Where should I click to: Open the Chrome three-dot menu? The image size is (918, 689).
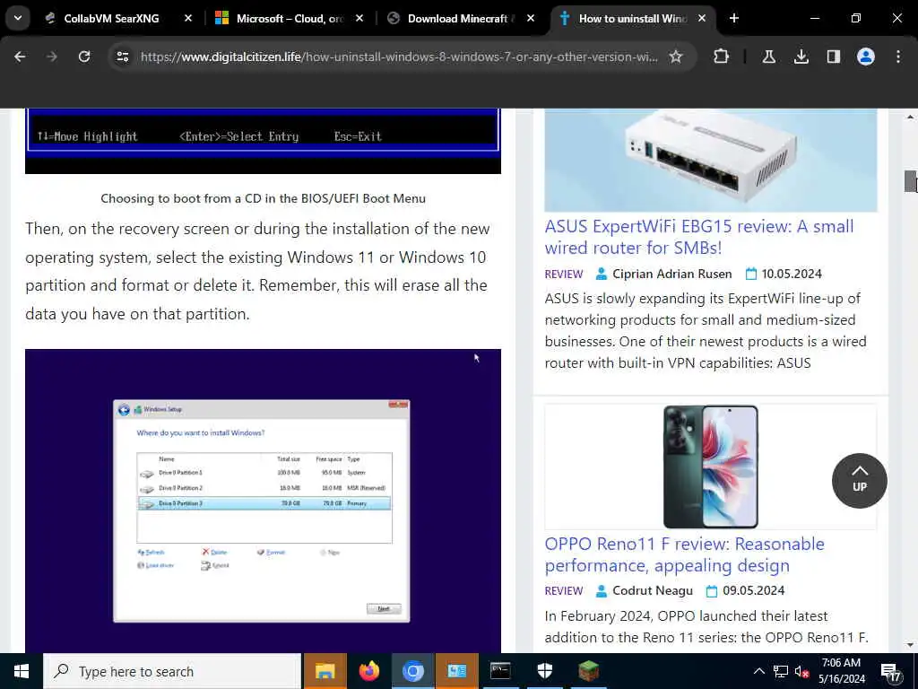(898, 57)
